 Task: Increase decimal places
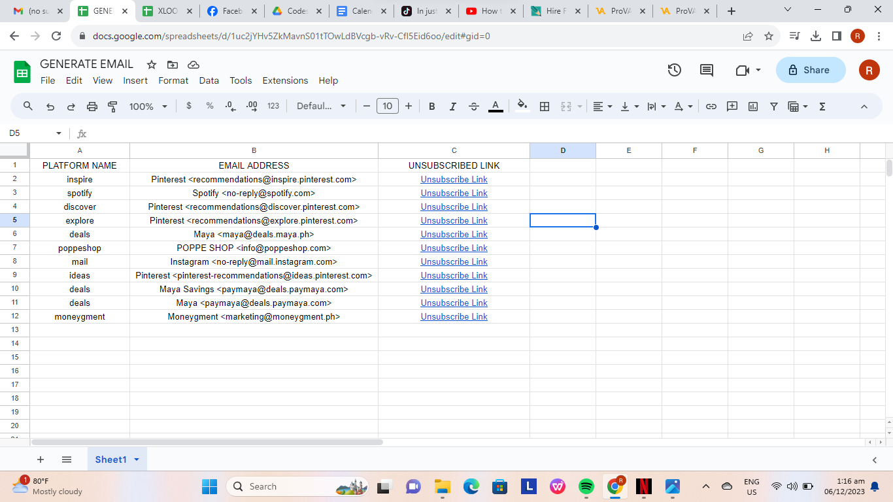click(252, 106)
